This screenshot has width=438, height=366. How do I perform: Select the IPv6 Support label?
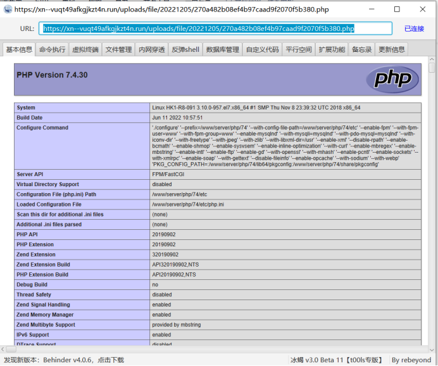33,335
